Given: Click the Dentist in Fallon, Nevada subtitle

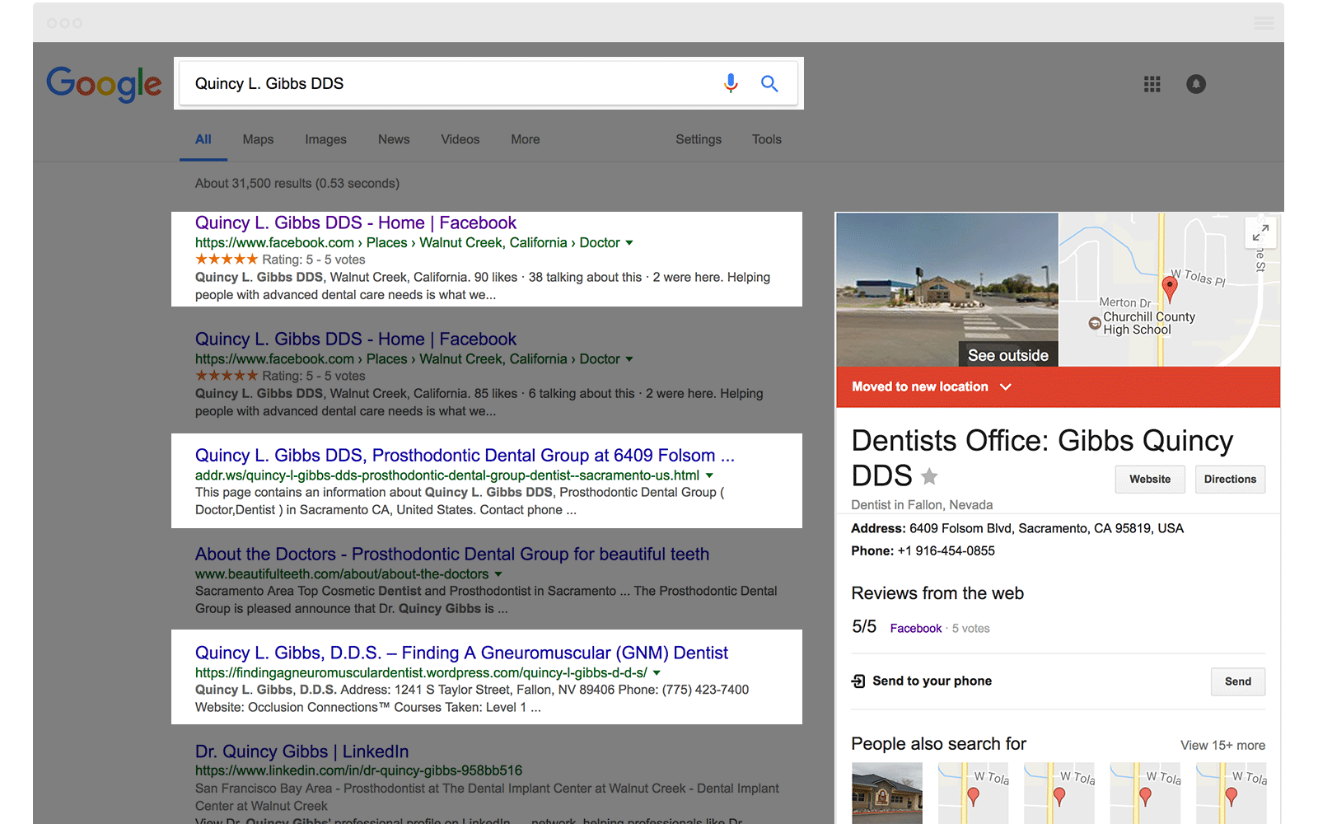Looking at the screenshot, I should coord(922,505).
